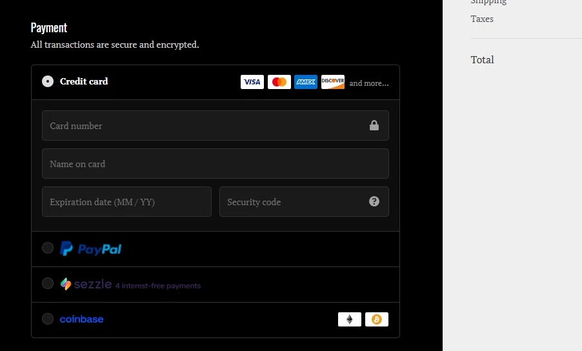Focus the Card number input field
This screenshot has height=351, width=582.
pos(203,126)
